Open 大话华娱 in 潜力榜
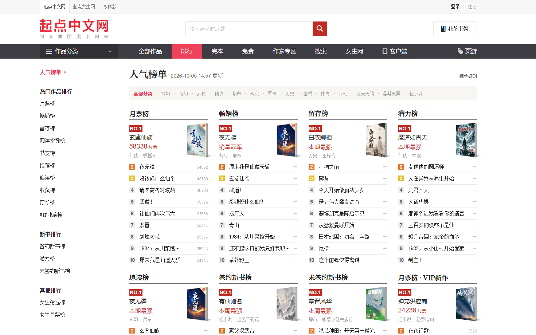Image resolution: width=536 pixels, height=335 pixels. click(418, 202)
